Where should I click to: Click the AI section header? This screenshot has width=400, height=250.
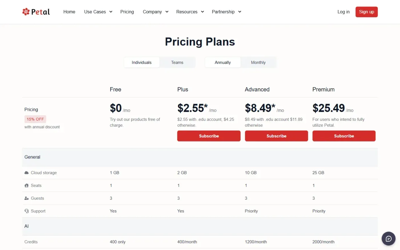pyautogui.click(x=200, y=226)
